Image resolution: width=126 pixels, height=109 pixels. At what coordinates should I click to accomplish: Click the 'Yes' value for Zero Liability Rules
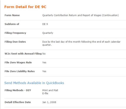pyautogui.click(x=44, y=71)
